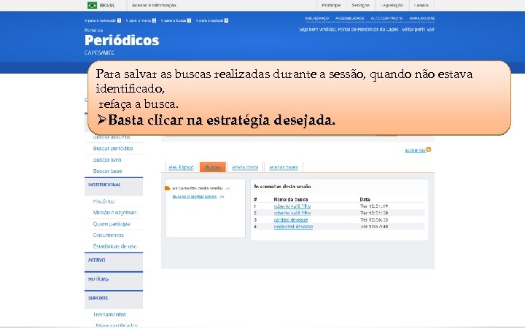Open Missão e objetivos sidebar link
This screenshot has width=525, height=328.
point(115,213)
